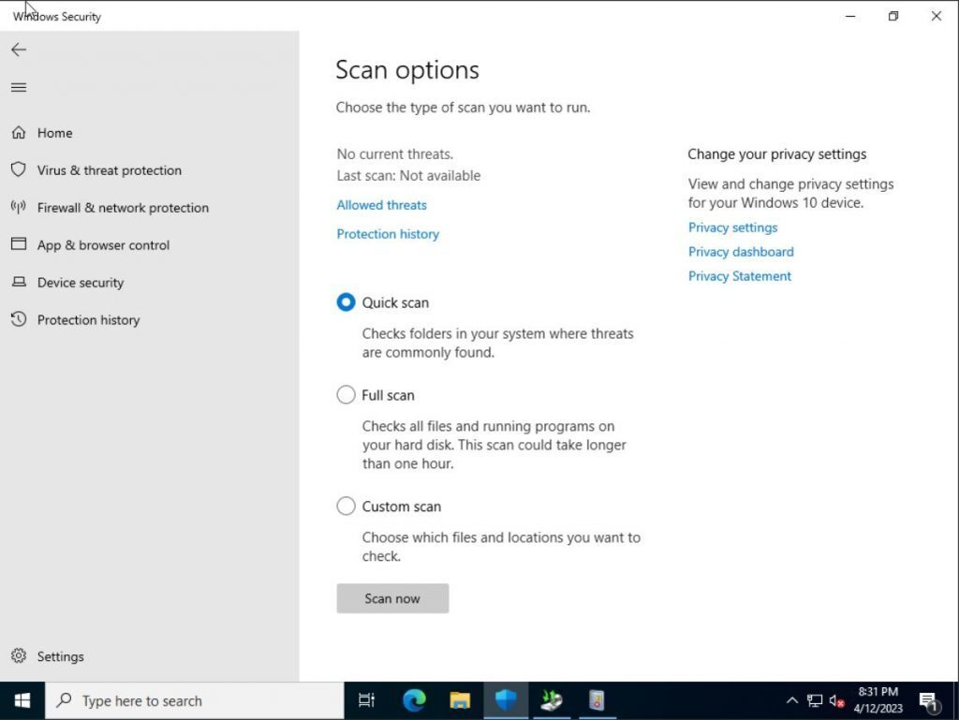959x720 pixels.
Task: Select the Custom scan option
Action: tap(346, 506)
